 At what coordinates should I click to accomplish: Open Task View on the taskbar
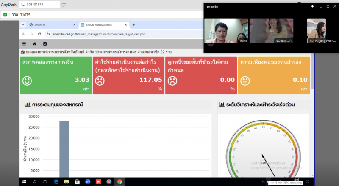(45, 182)
